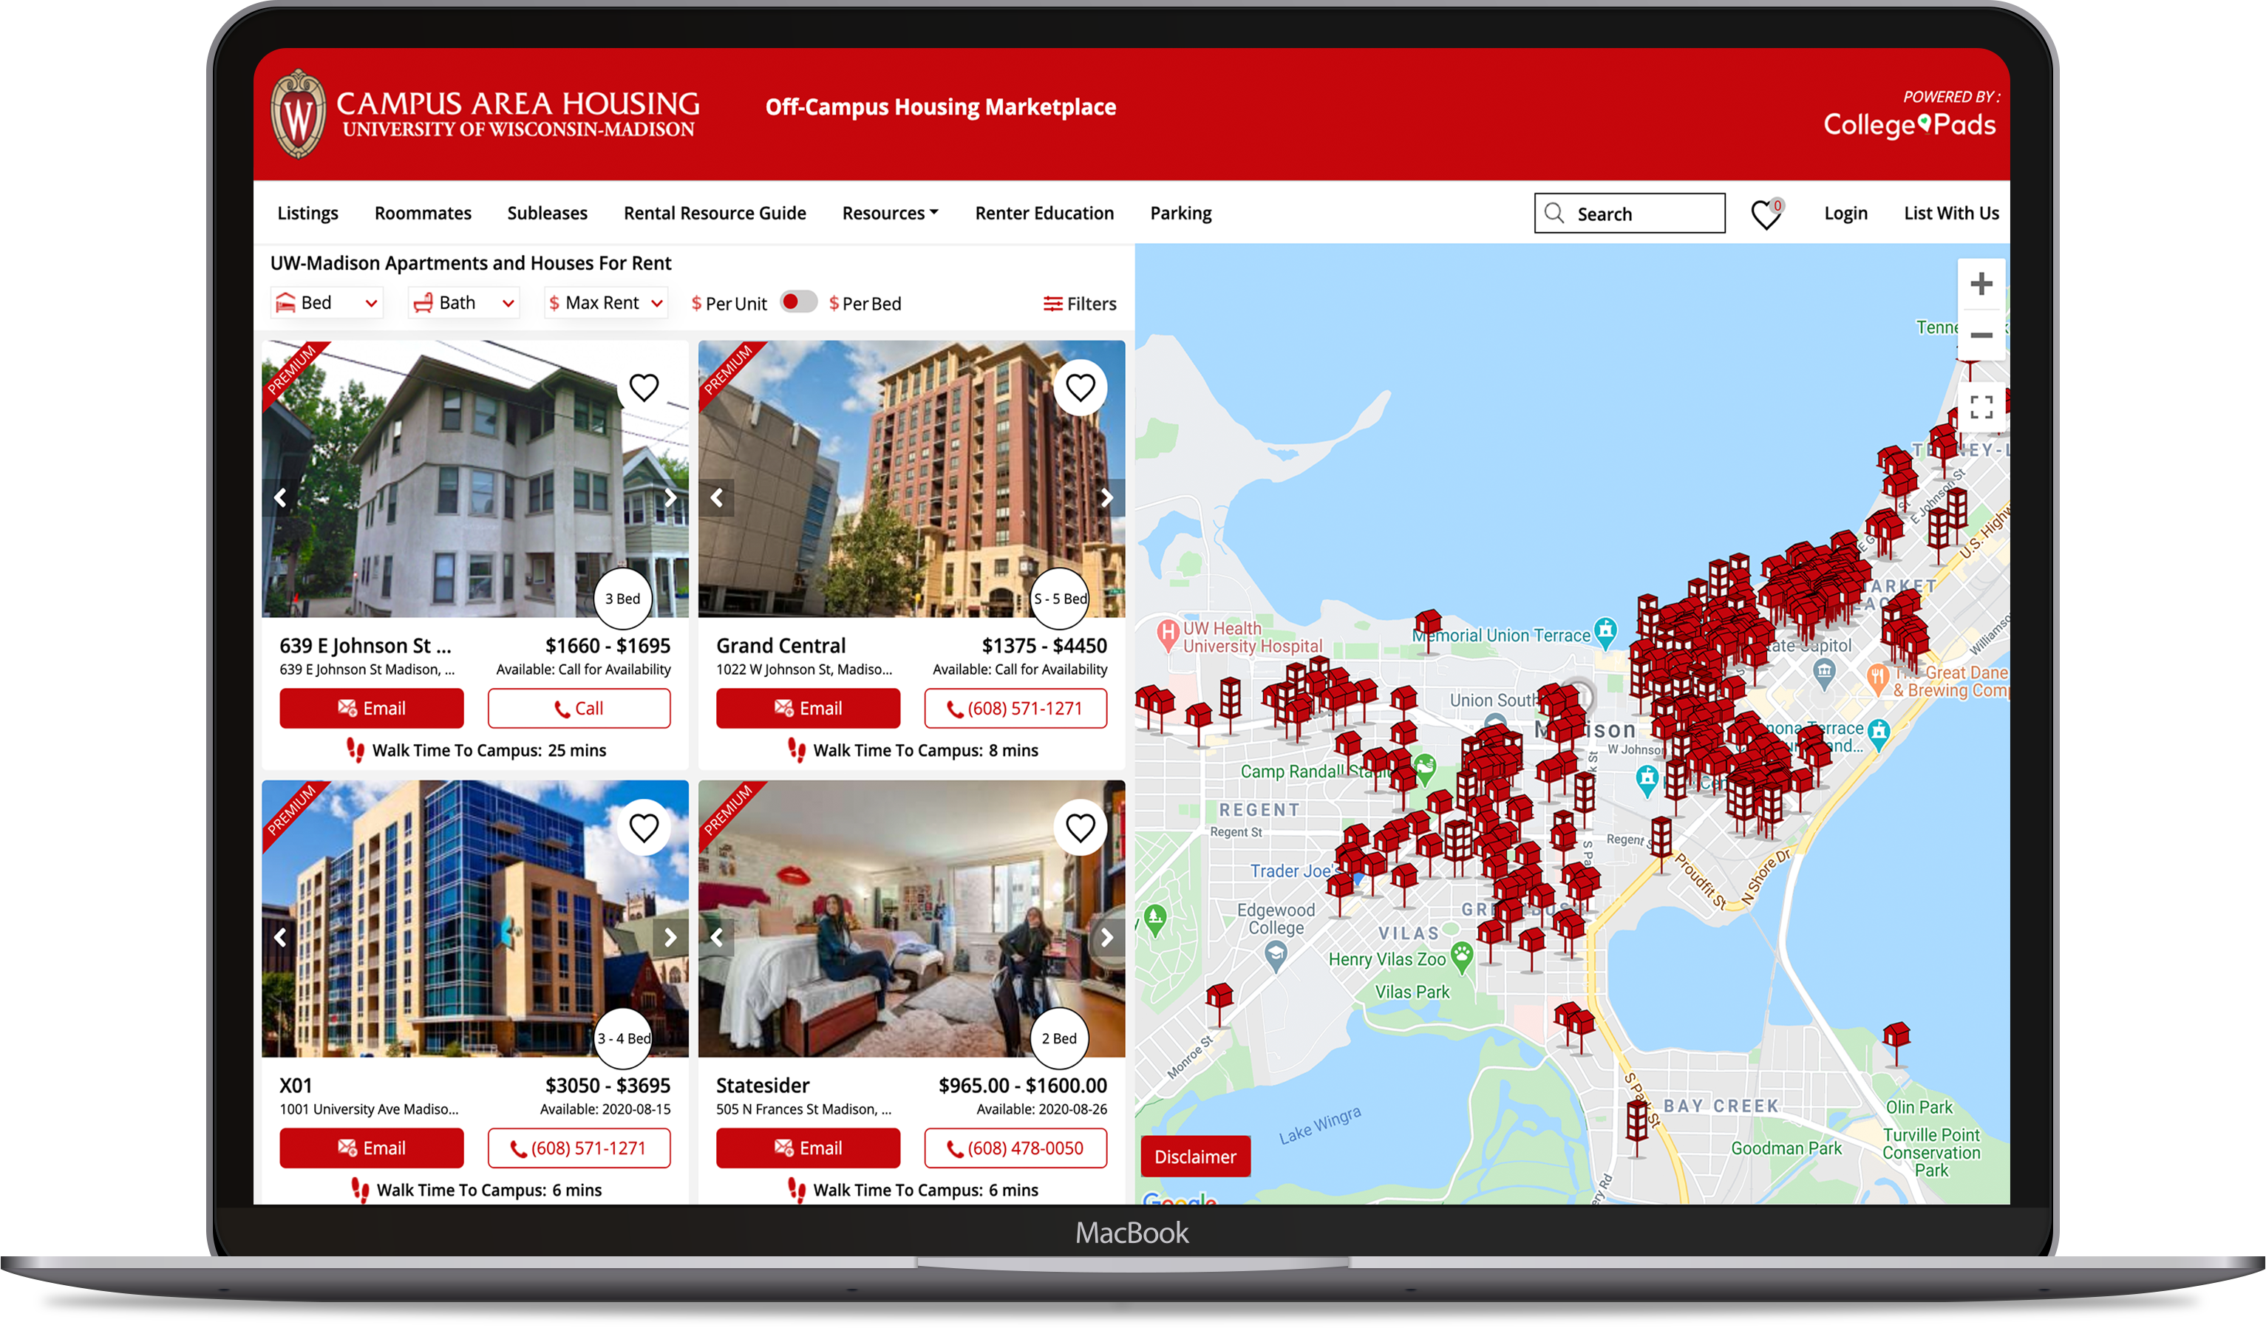This screenshot has height=1328, width=2266.
Task: Open favorites heart icon in navbar
Action: point(1765,214)
